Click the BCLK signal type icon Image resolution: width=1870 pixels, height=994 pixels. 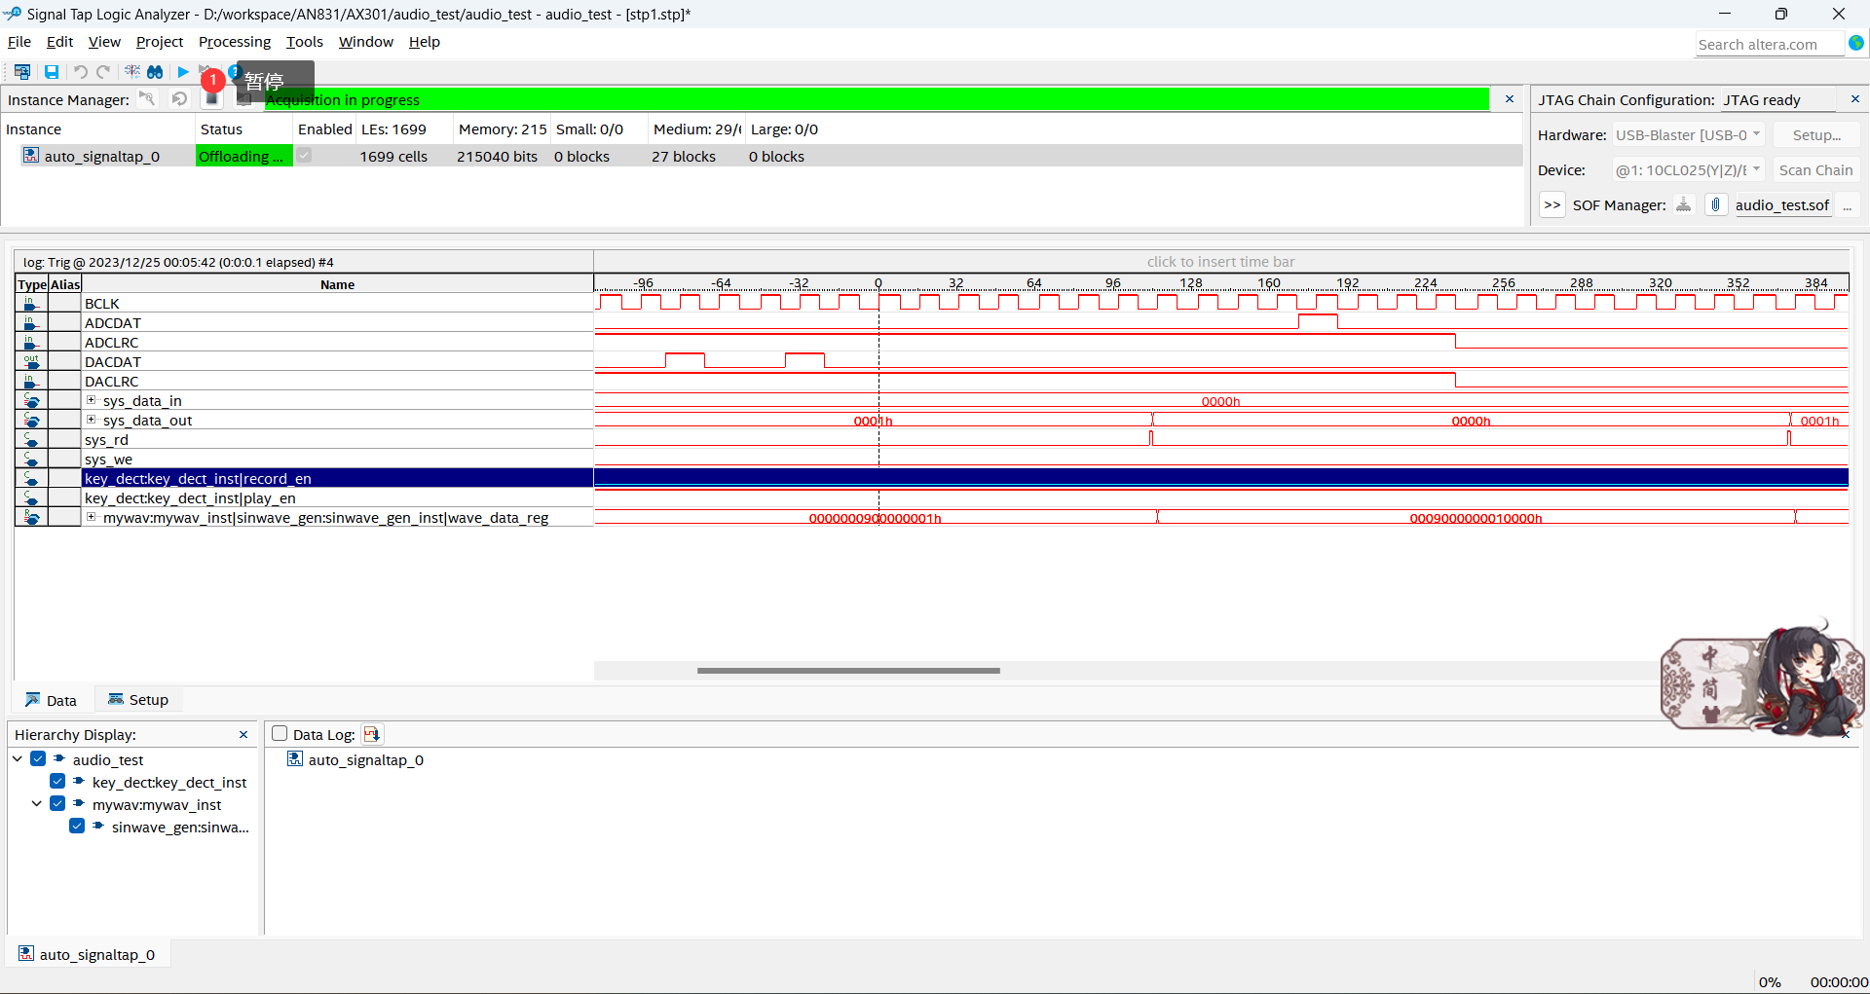[x=31, y=303]
